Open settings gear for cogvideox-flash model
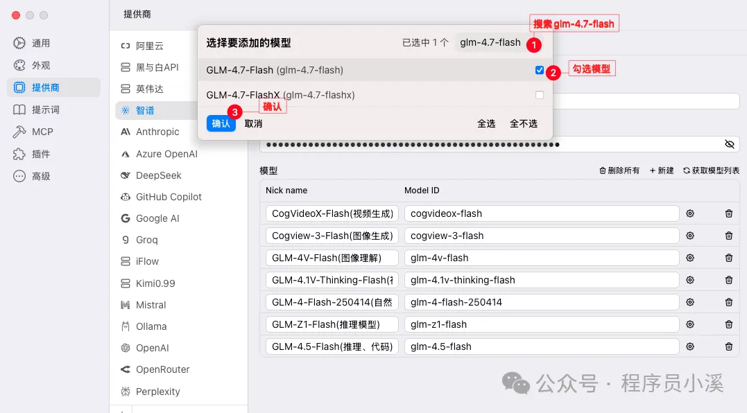This screenshot has height=413, width=747. click(690, 213)
